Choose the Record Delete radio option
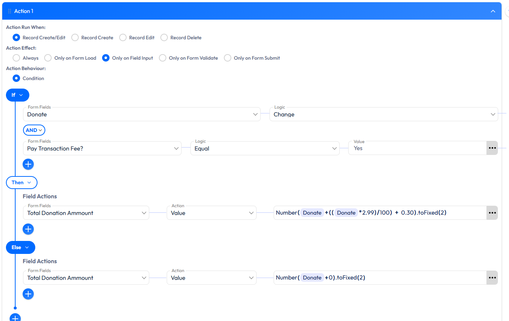 click(164, 37)
